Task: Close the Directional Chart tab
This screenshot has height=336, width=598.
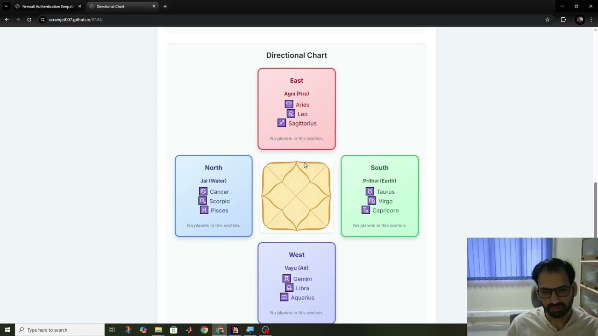Action: (x=154, y=7)
